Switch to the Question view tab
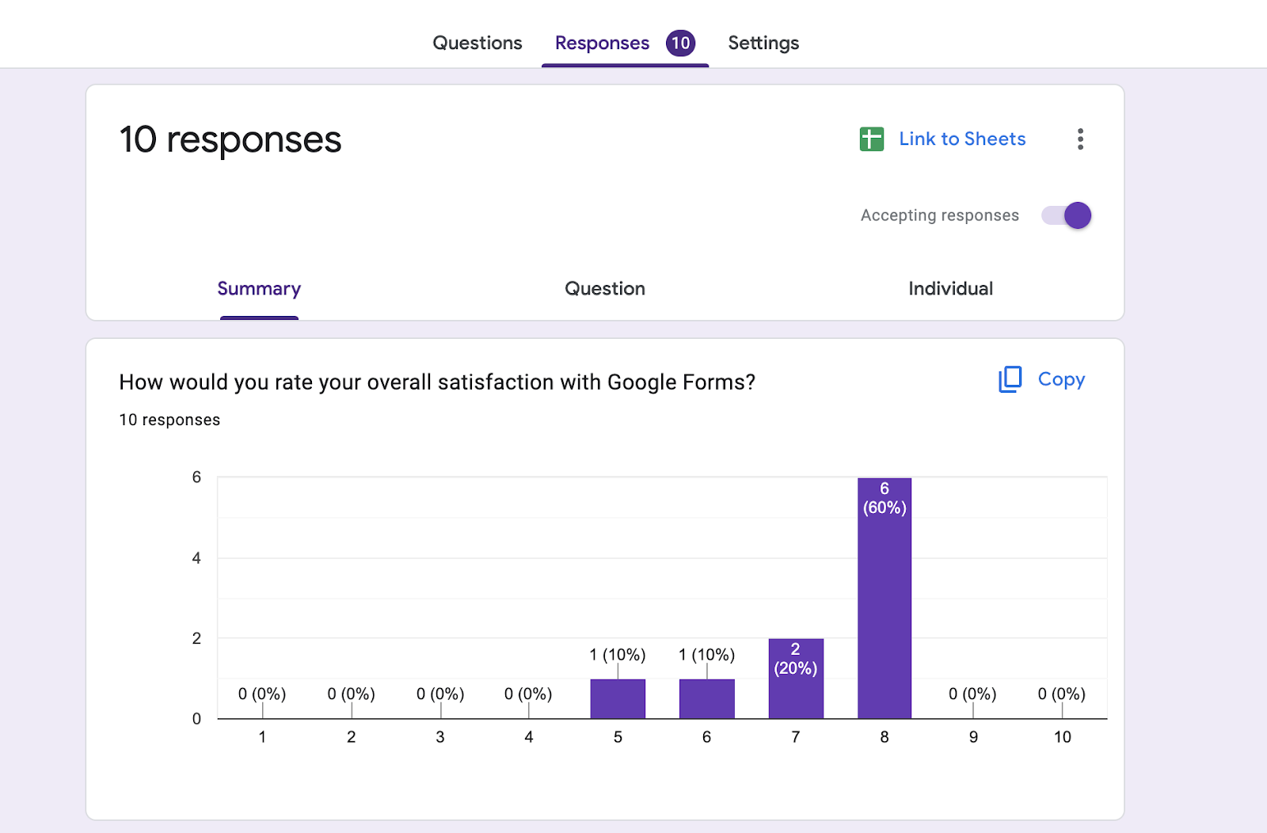1267x833 pixels. pyautogui.click(x=605, y=289)
